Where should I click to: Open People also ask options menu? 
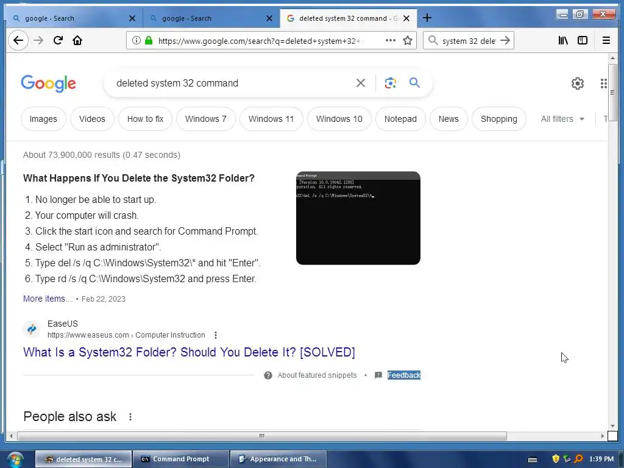tap(130, 417)
